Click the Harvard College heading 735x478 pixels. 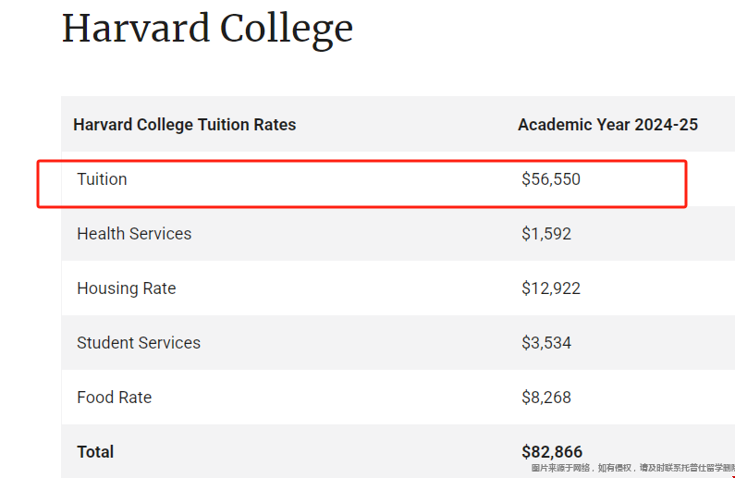point(207,29)
